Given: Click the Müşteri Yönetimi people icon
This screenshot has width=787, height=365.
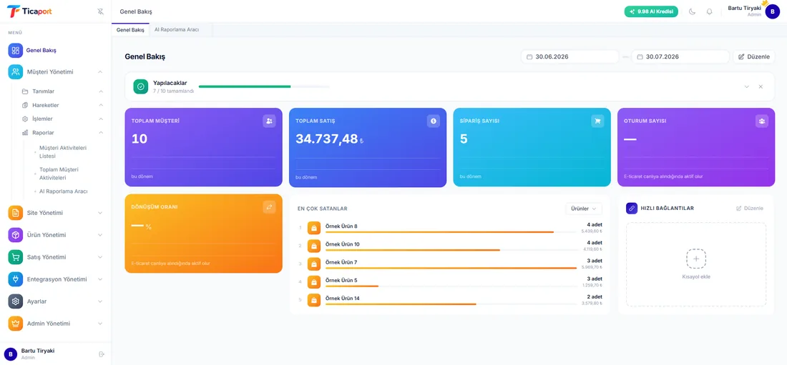Looking at the screenshot, I should coord(16,72).
